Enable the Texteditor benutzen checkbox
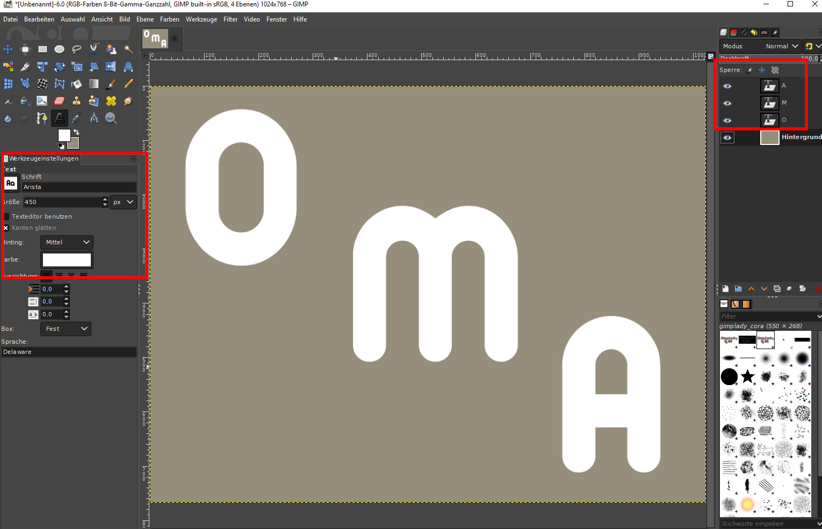Image resolution: width=822 pixels, height=529 pixels. click(x=6, y=216)
